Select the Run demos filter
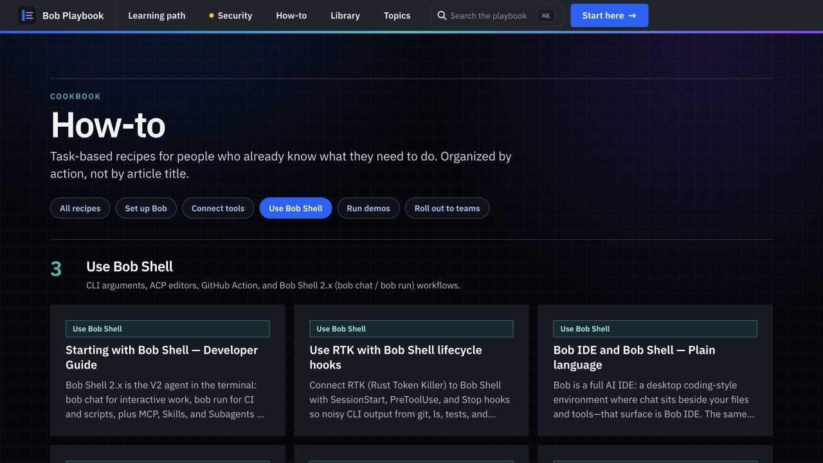The height and width of the screenshot is (463, 823). coord(368,208)
